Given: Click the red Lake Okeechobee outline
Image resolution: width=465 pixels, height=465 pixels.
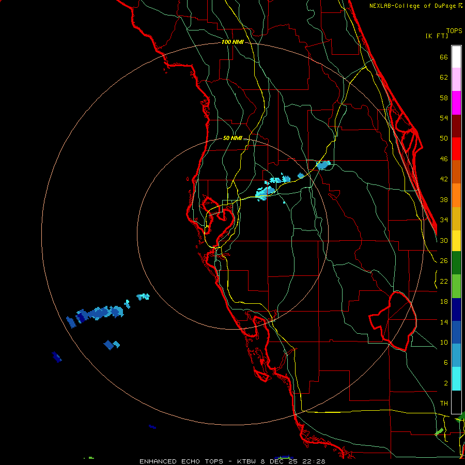Looking at the screenshot, I should (393, 321).
